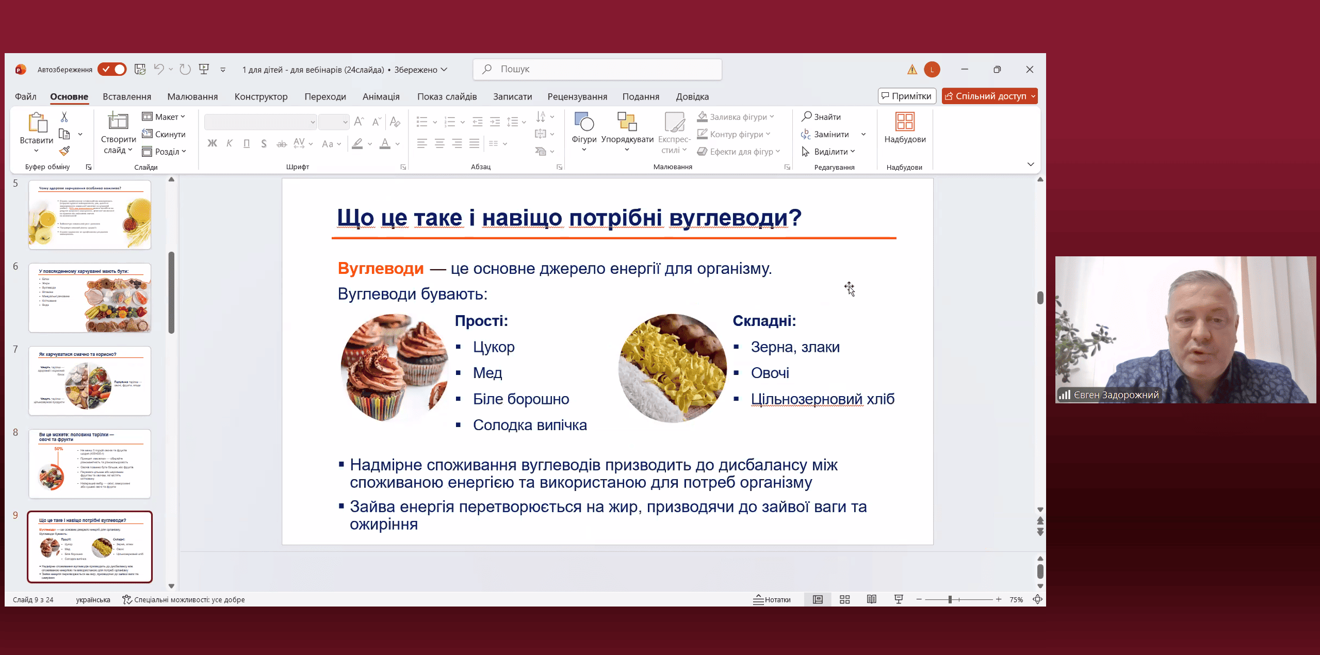Toggle Strikethrough formatting button
Viewport: 1320px width, 655px height.
282,143
